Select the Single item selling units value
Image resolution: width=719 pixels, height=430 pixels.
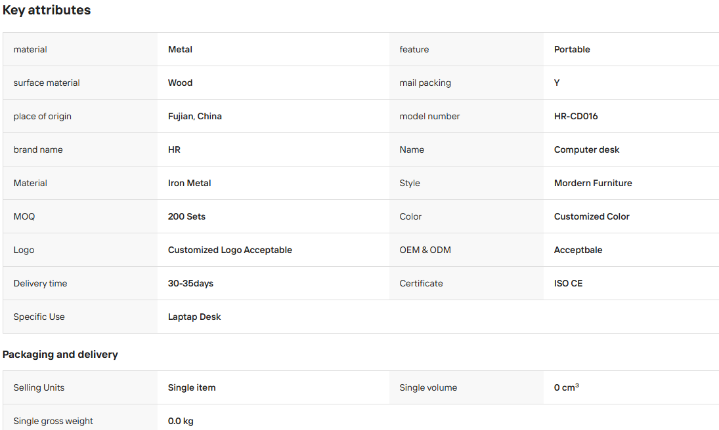192,387
